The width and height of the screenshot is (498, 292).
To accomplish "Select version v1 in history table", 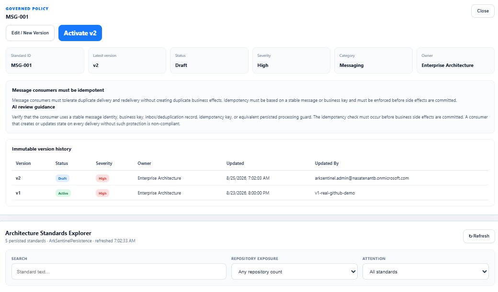I will pyautogui.click(x=18, y=193).
